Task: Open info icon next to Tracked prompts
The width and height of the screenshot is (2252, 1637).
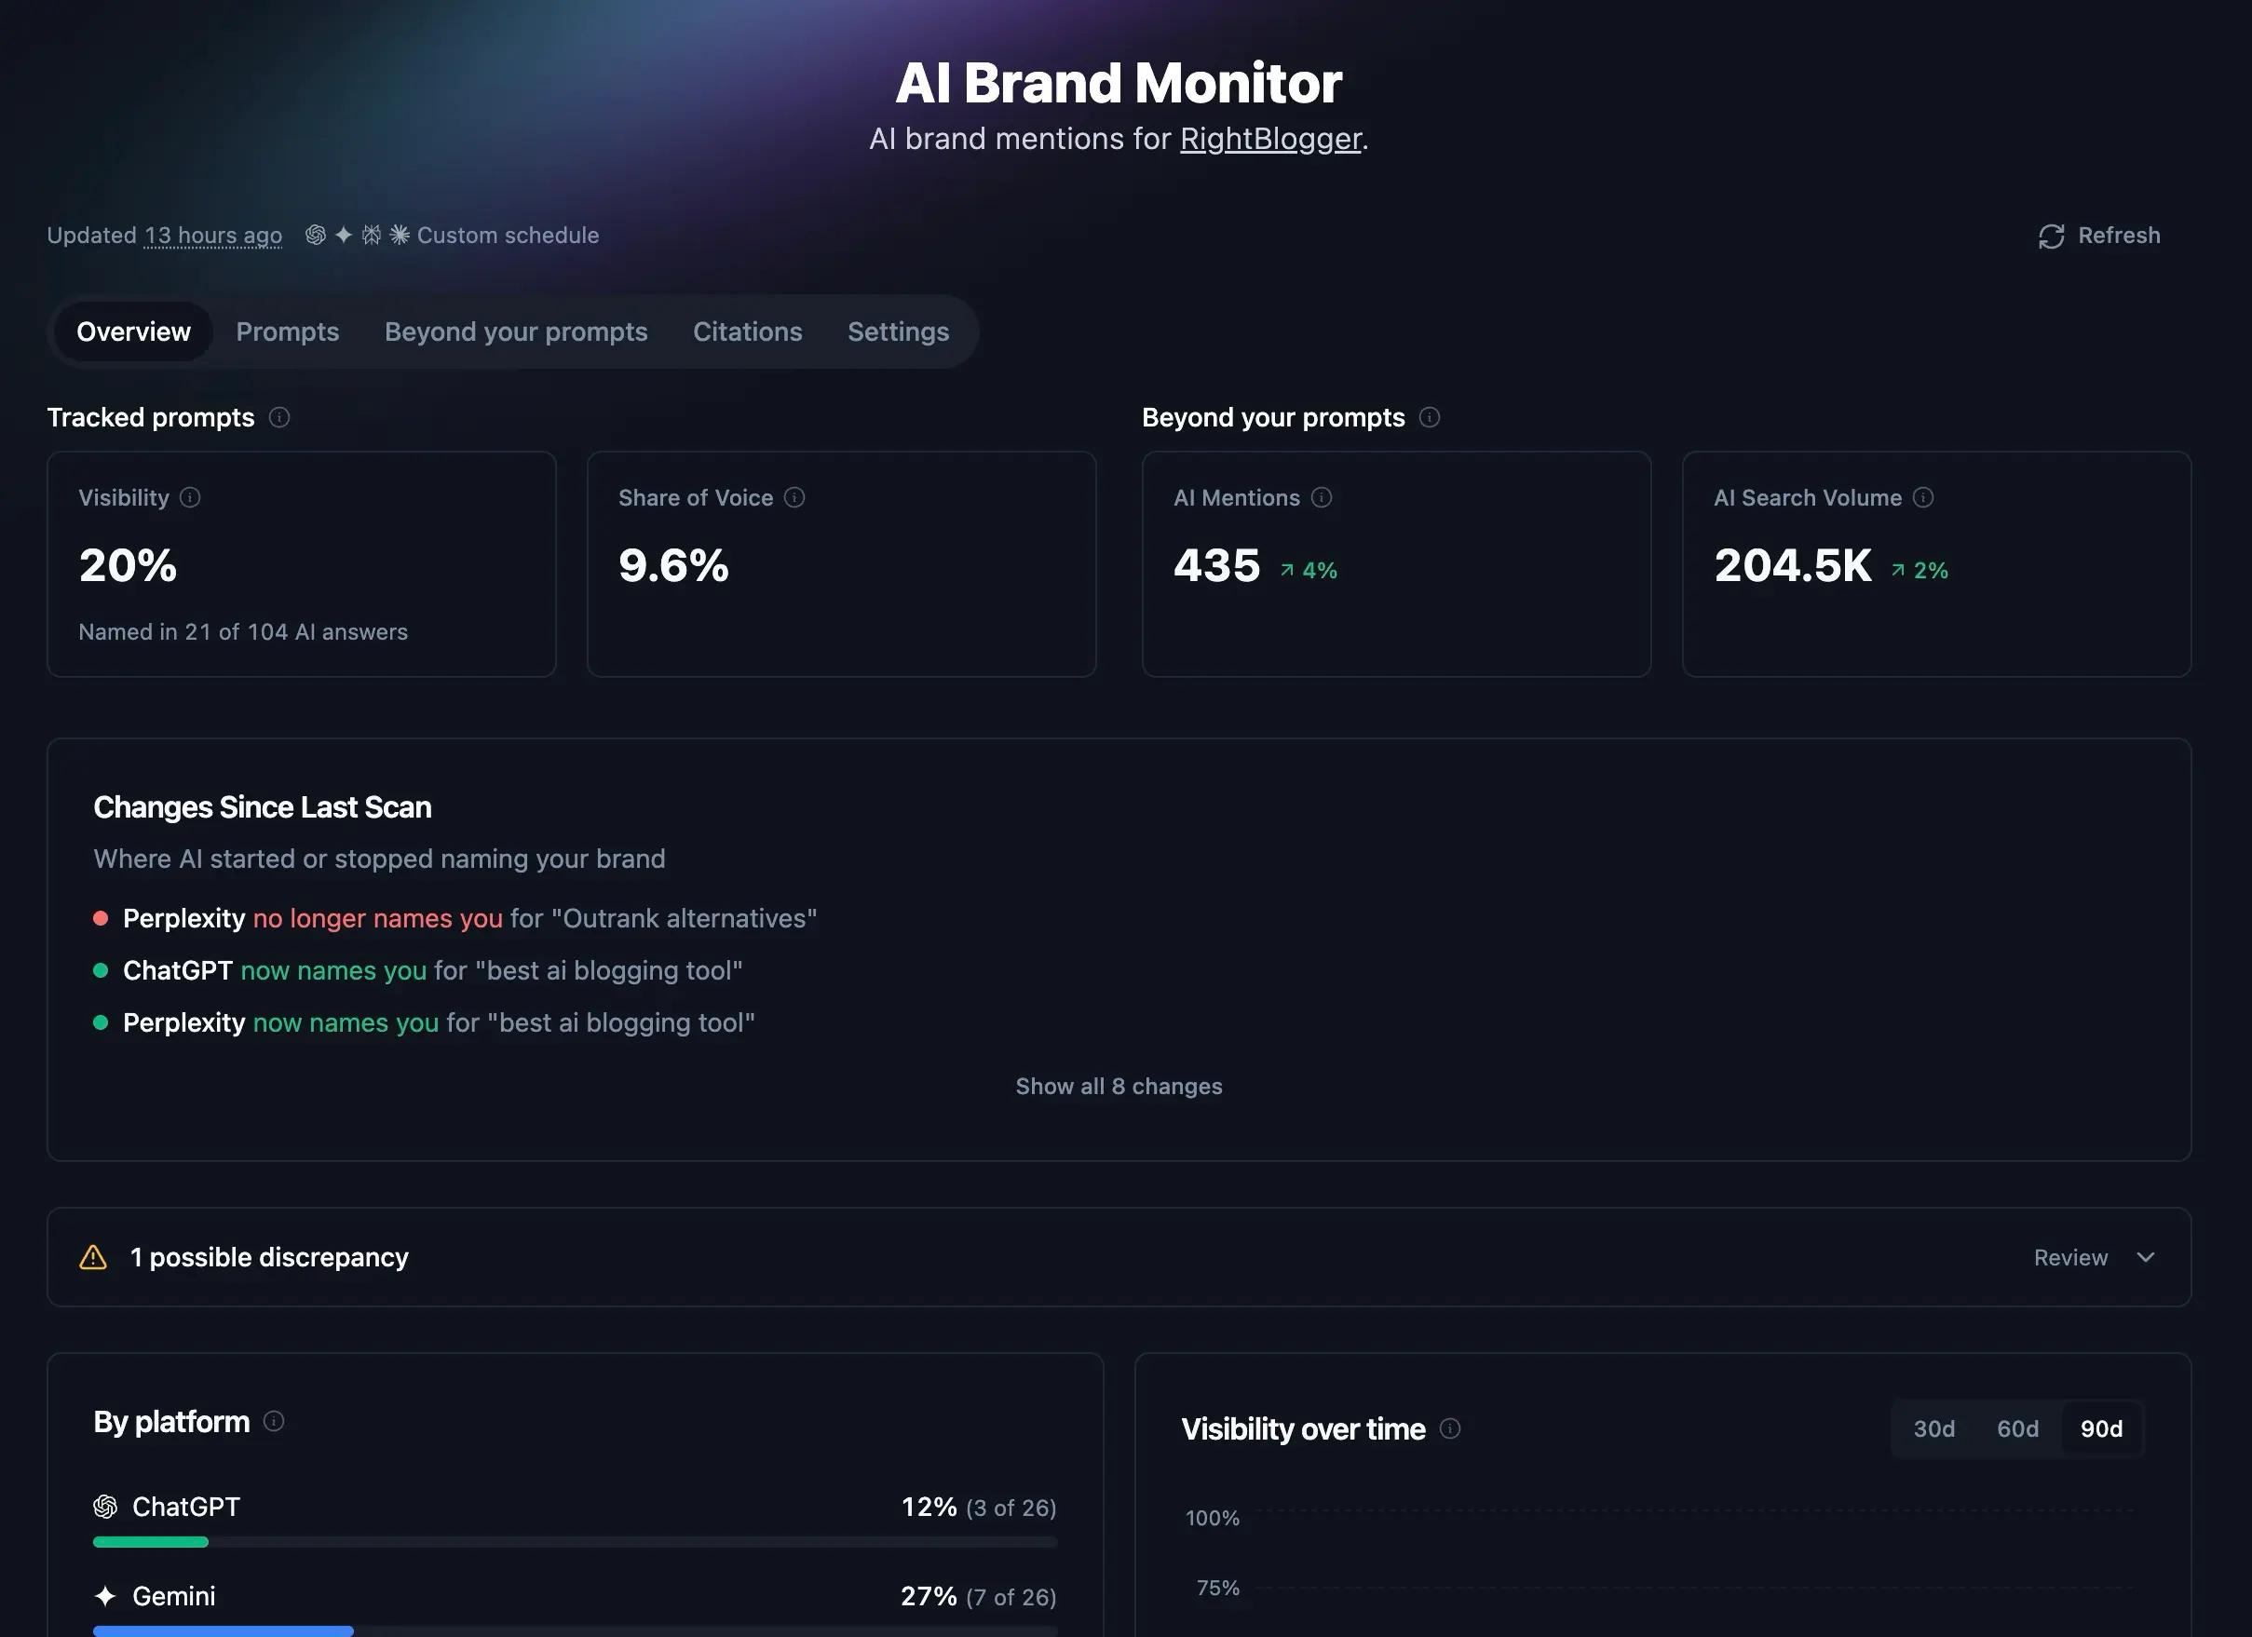Action: click(280, 417)
